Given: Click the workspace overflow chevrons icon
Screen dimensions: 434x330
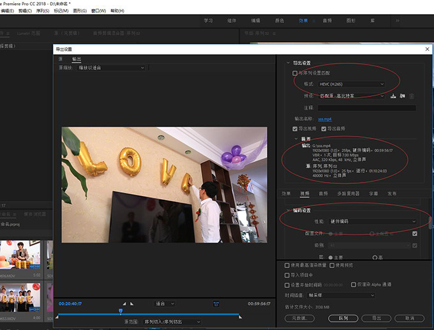Looking at the screenshot, I should coord(398,20).
